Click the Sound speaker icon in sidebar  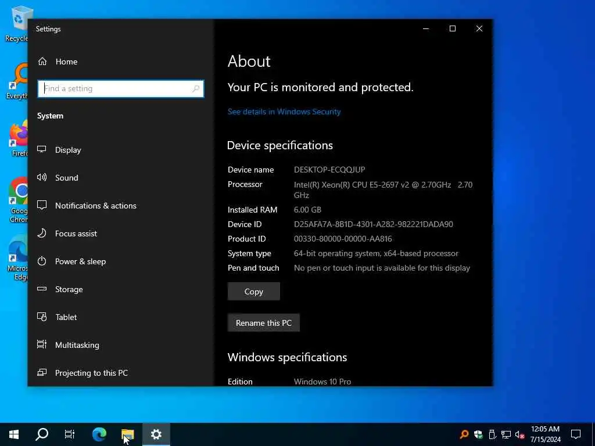[42, 177]
